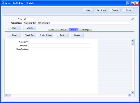This screenshot has width=140, height=103.
Task: Click the horizontal scrollbar thumb
Action: pos(10,95)
